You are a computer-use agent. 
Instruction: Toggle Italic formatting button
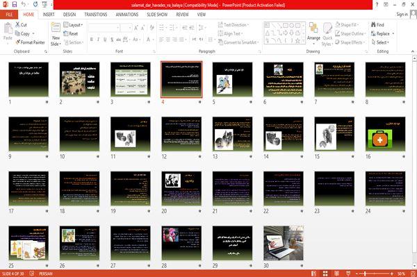click(98, 40)
